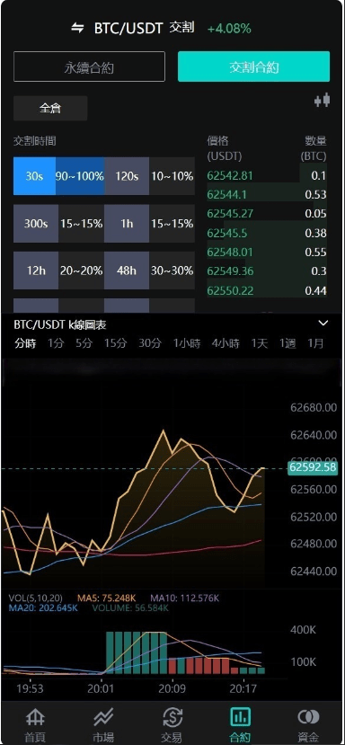Choose 12h delivery time option
345x745 pixels.
[36, 271]
